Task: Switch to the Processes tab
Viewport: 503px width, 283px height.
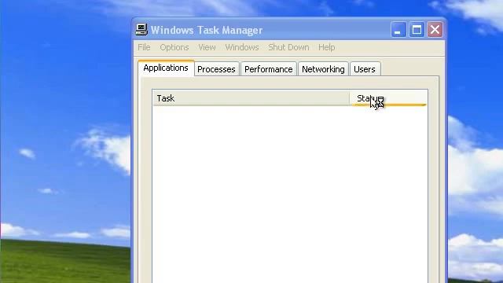Action: (x=217, y=69)
